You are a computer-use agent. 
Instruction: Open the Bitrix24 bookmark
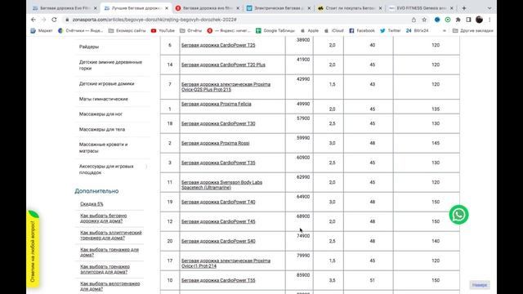coord(417,31)
